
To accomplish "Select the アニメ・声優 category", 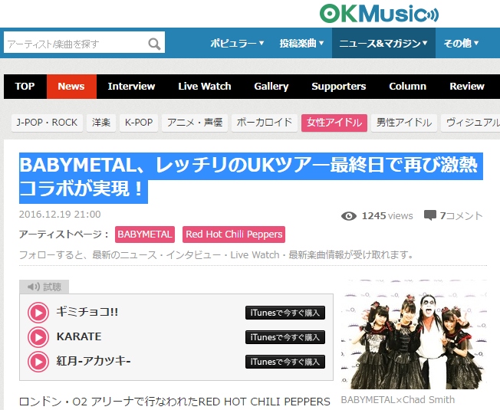I will [x=195, y=123].
